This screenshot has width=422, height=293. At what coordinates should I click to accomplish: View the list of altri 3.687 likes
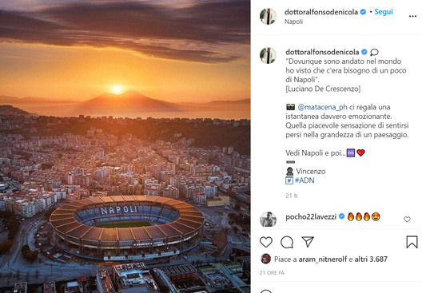[371, 259]
